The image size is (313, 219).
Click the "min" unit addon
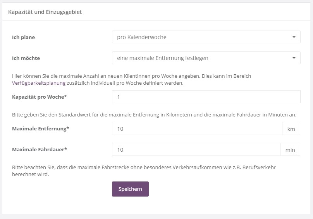pyautogui.click(x=290, y=150)
